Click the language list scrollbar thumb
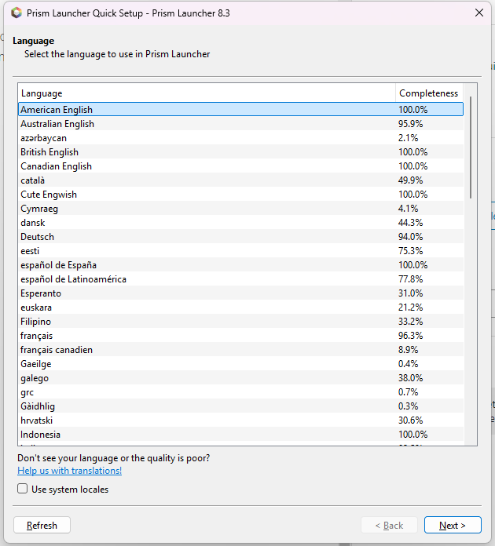Viewport: 495px width, 546px height. (x=471, y=147)
